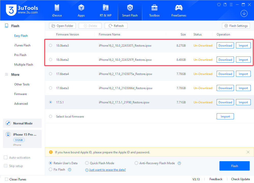Select the Smart Flash tab
254x183 pixels.
pos(130,11)
